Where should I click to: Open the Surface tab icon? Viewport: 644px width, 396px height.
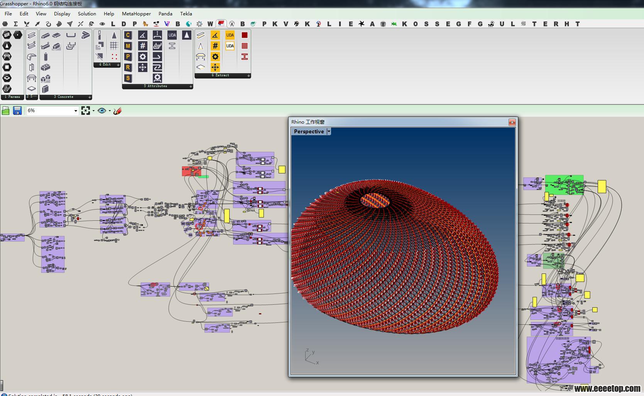pos(59,24)
